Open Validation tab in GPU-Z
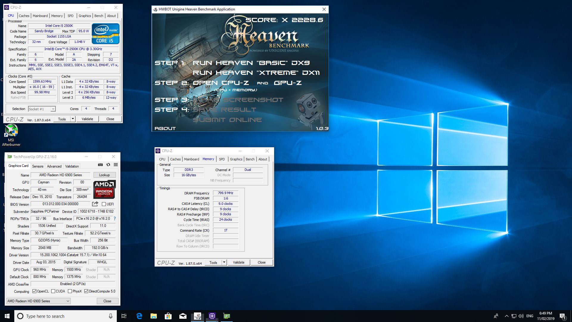The width and height of the screenshot is (572, 322). [x=72, y=166]
